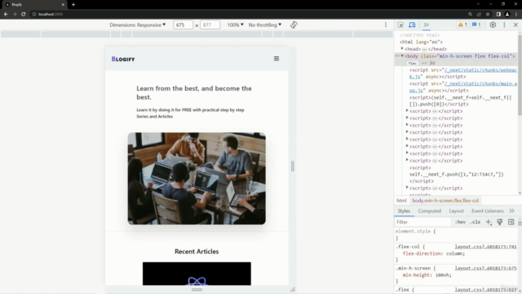Switch to the Layout tab
This screenshot has width=522, height=294.
coord(456,211)
